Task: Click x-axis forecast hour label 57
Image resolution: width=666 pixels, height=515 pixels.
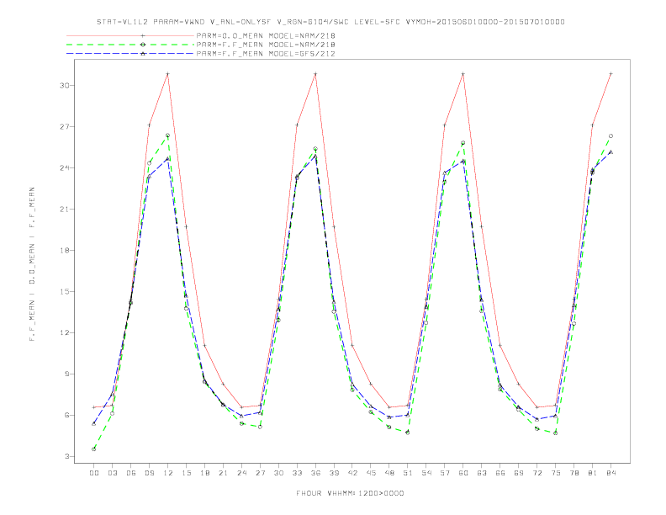Action: (x=445, y=473)
